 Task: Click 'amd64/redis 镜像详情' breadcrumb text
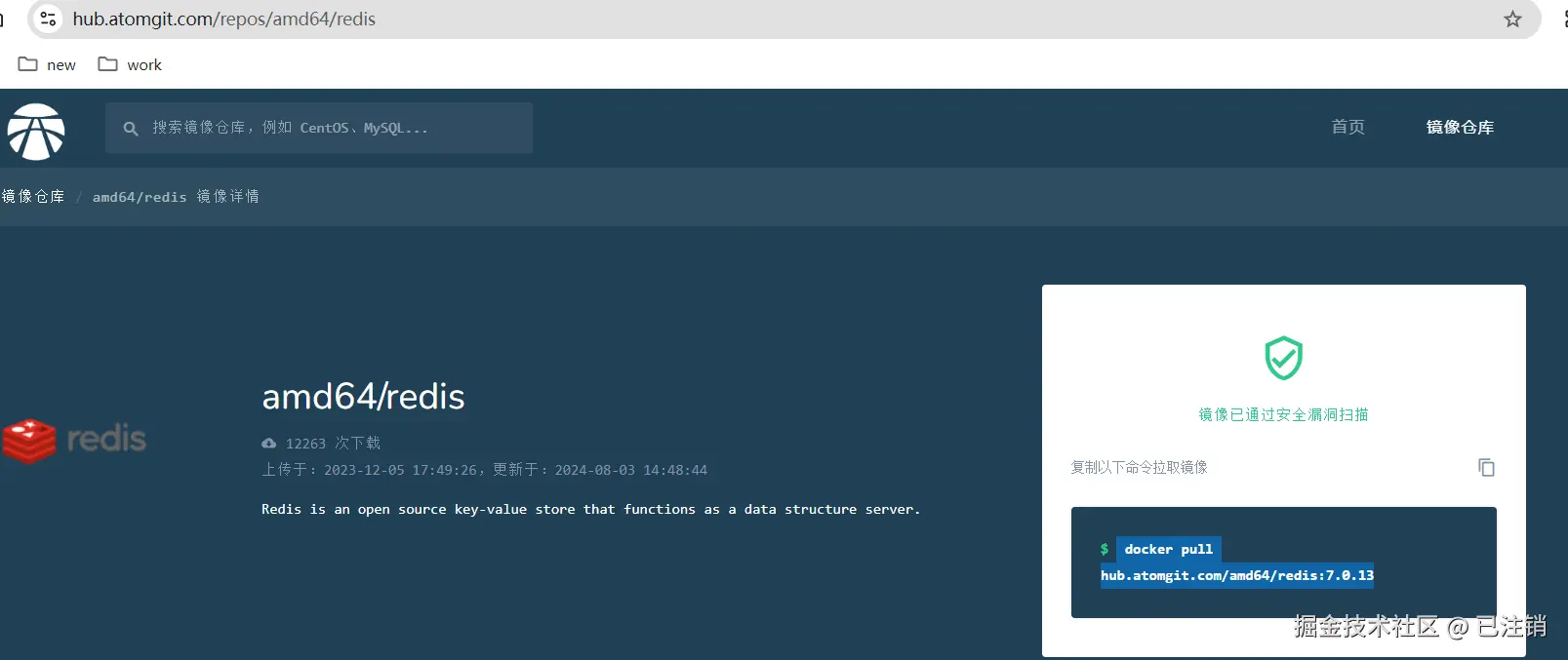pyautogui.click(x=176, y=197)
